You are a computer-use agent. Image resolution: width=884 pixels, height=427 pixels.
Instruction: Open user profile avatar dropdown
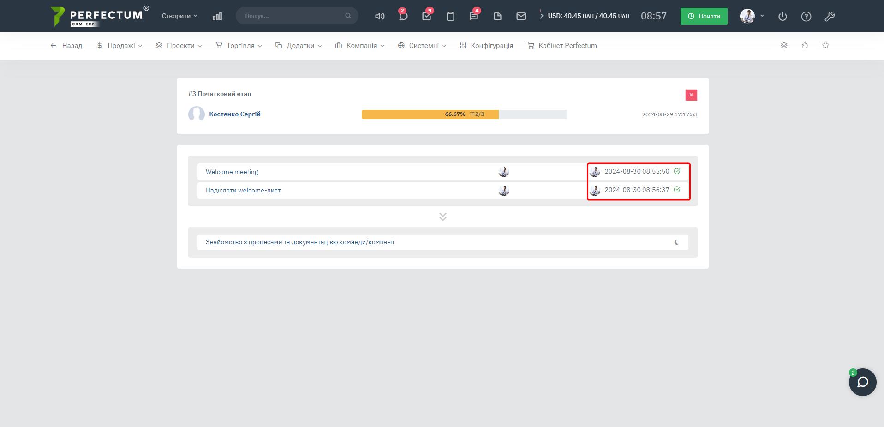pyautogui.click(x=752, y=16)
